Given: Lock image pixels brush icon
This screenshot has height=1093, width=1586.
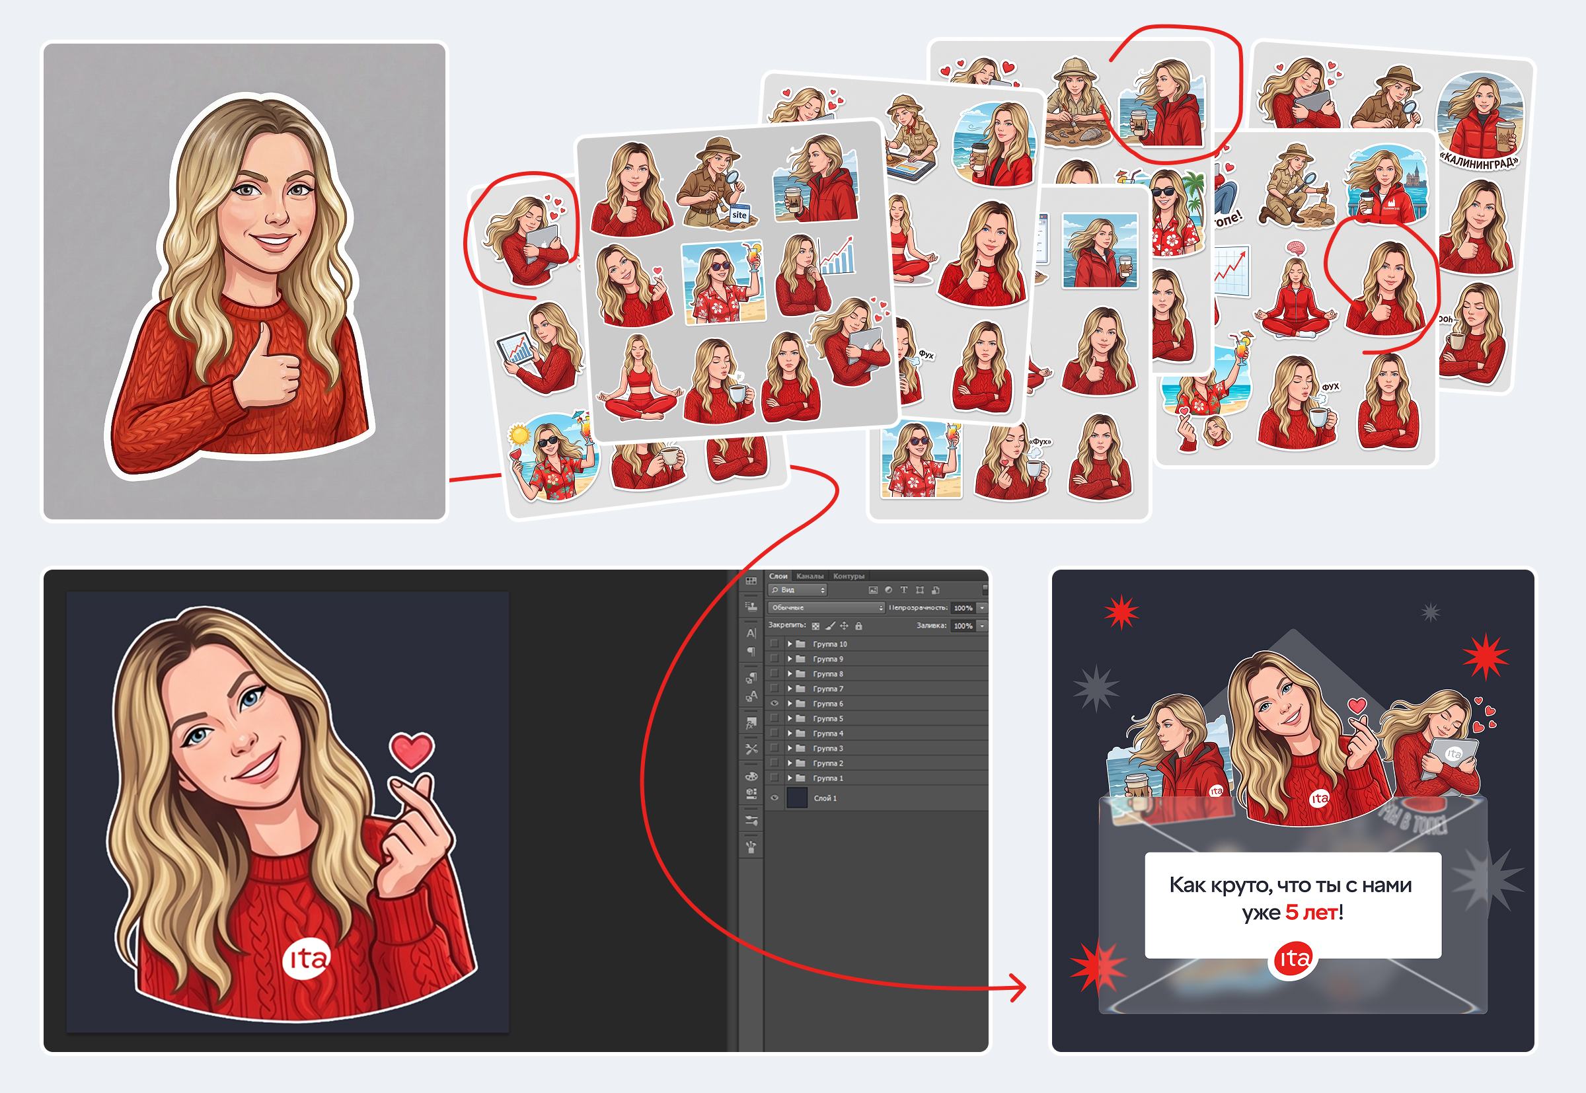Looking at the screenshot, I should pos(830,626).
